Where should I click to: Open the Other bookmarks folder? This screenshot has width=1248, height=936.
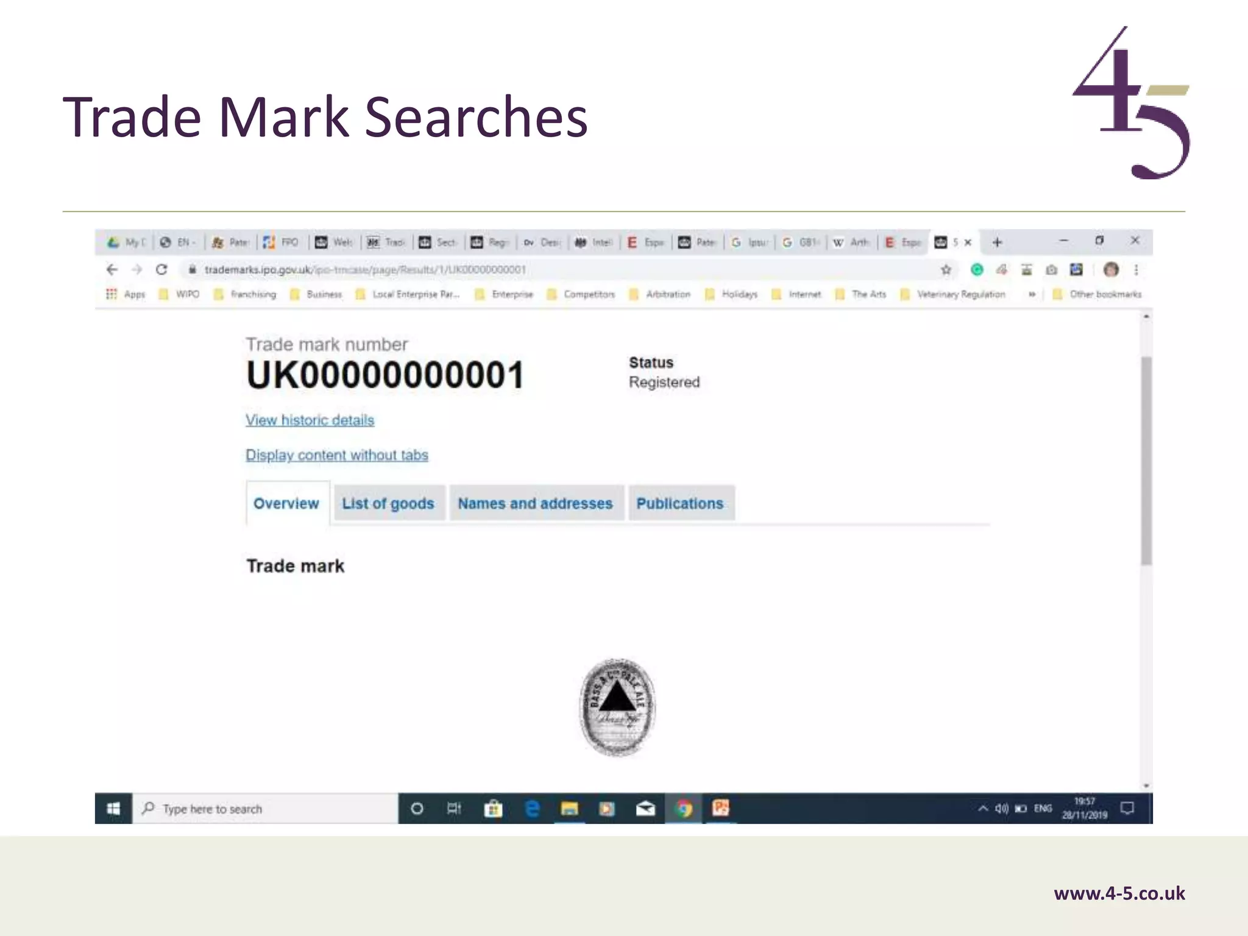click(1097, 294)
